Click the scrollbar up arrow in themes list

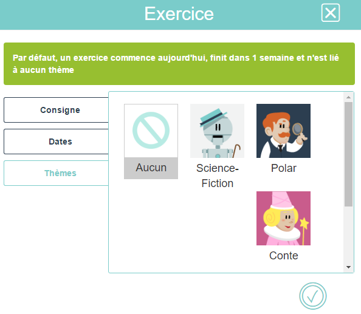349,97
